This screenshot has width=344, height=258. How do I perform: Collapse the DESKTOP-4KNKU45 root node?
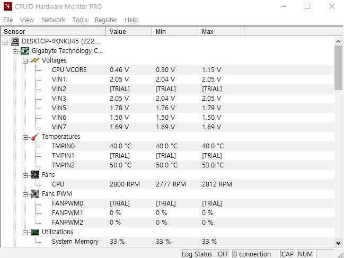tap(5, 41)
